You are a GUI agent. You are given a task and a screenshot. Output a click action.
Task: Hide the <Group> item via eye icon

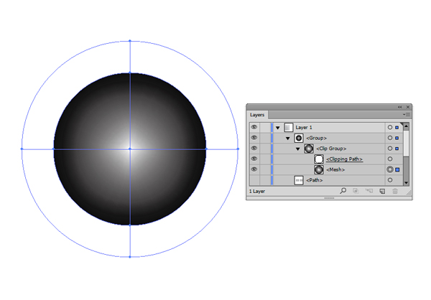point(254,138)
